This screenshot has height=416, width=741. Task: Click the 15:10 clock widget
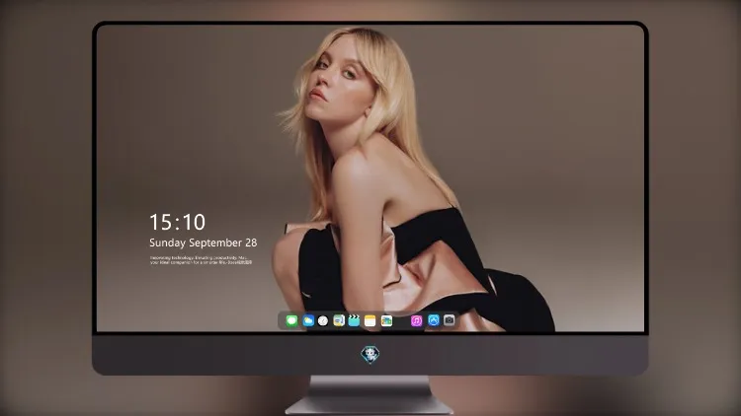pyautogui.click(x=177, y=222)
